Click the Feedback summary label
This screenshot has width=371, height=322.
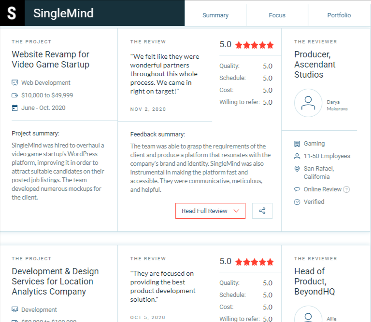point(157,134)
